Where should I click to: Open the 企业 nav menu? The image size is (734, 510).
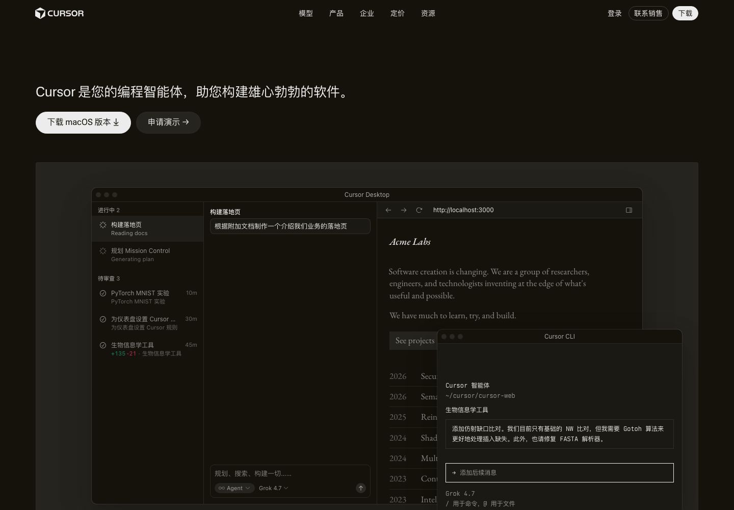coord(367,13)
